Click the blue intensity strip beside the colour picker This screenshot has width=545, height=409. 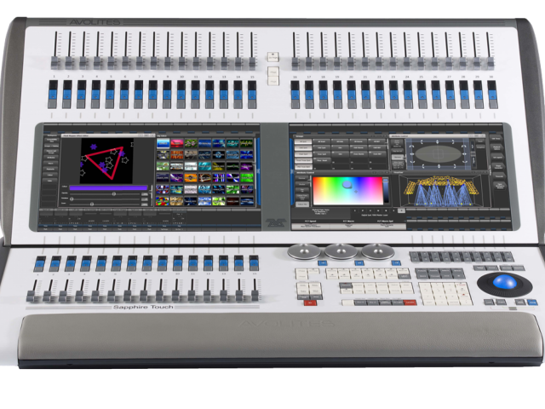click(386, 190)
